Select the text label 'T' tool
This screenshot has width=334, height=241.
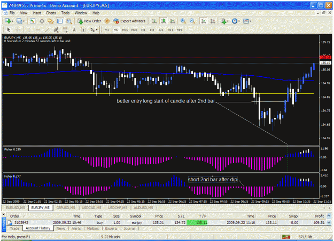[x=83, y=30]
